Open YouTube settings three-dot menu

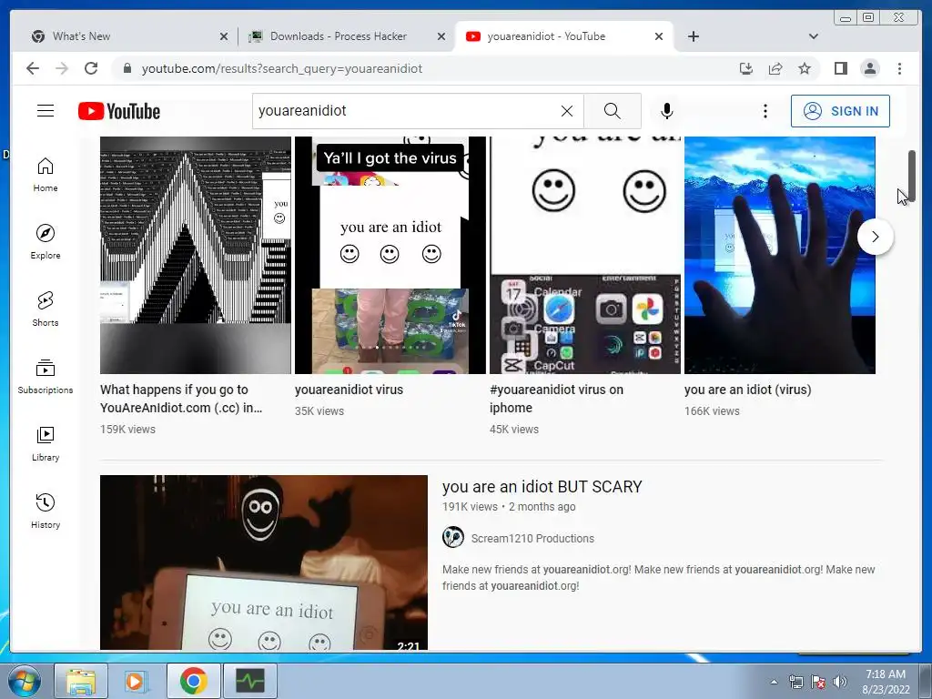tap(765, 110)
